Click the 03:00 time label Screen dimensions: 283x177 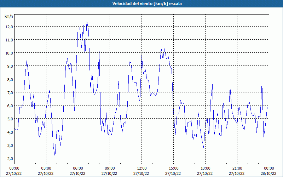tap(46, 169)
